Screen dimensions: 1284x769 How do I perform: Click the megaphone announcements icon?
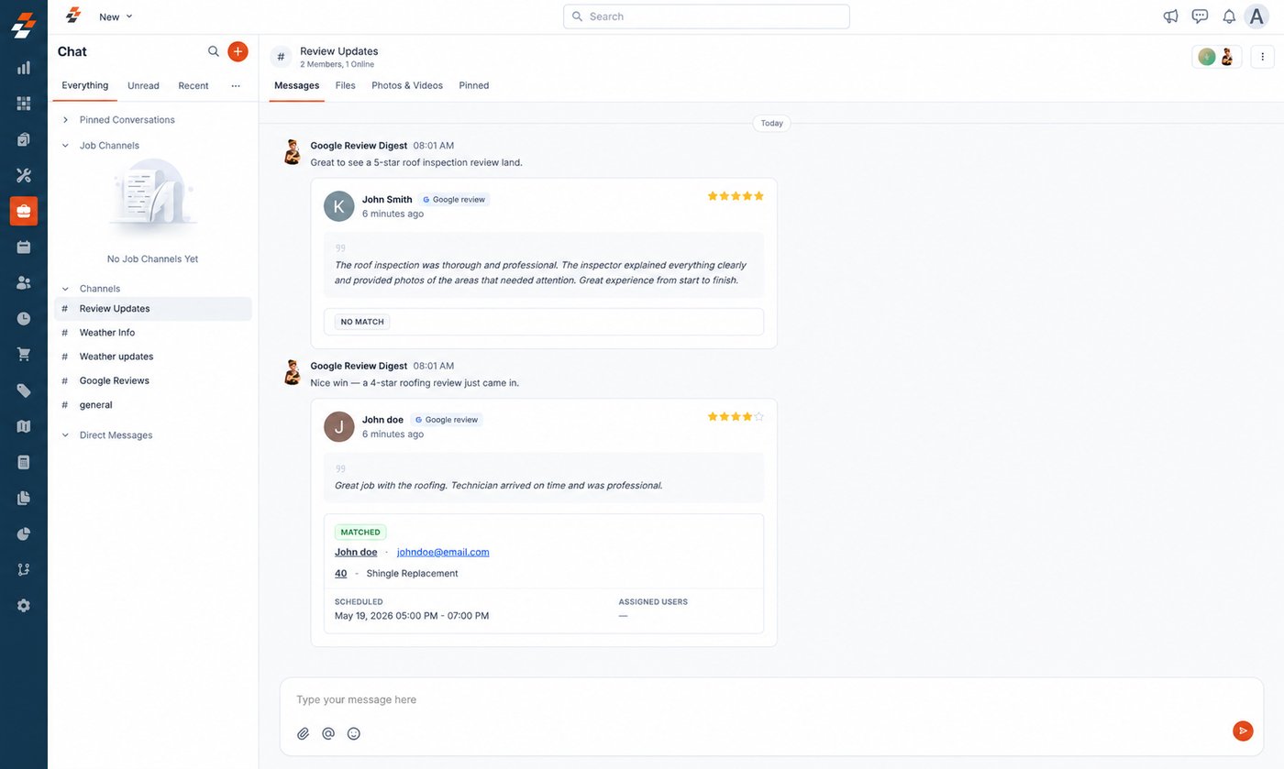(1170, 16)
